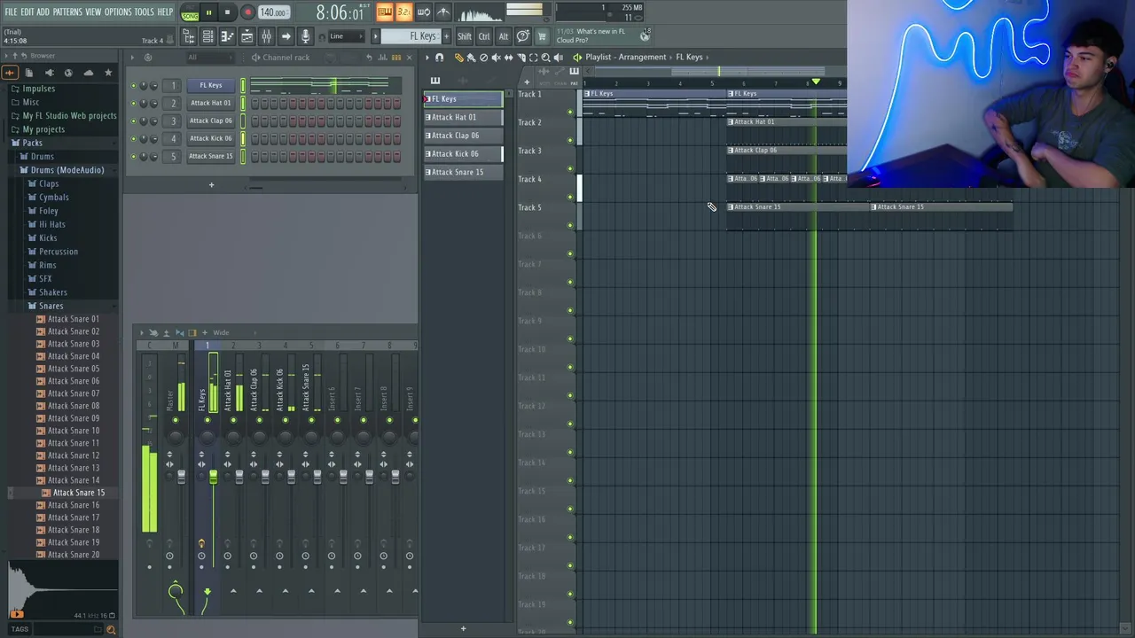Open the piano roll from the toolbar

pyautogui.click(x=227, y=36)
